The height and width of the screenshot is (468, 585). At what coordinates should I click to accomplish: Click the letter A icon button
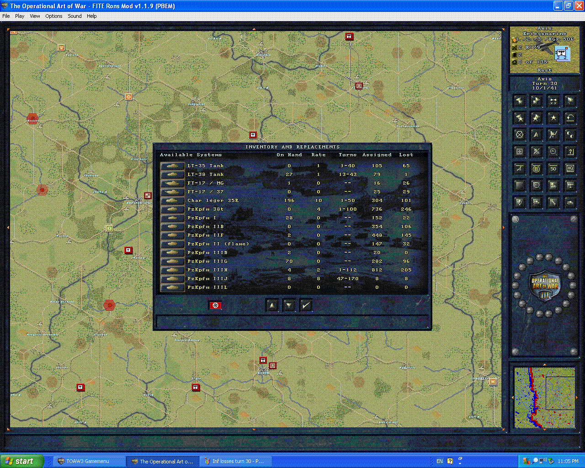(536, 135)
